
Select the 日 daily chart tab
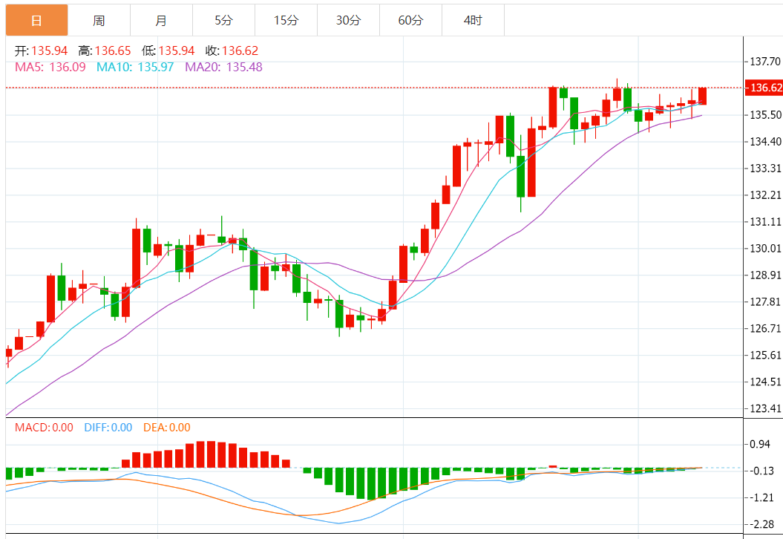pos(36,21)
